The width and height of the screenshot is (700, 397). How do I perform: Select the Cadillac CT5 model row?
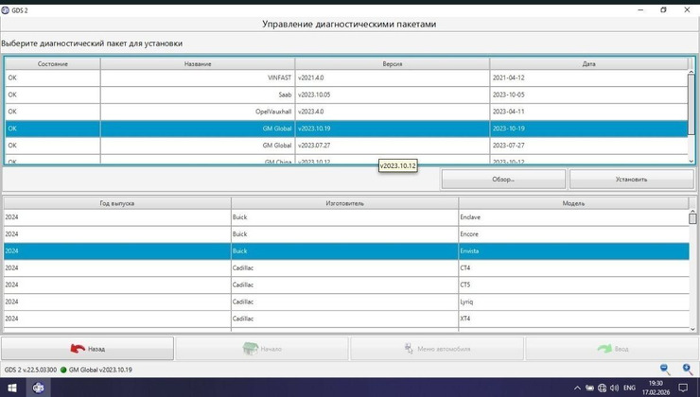tap(346, 285)
